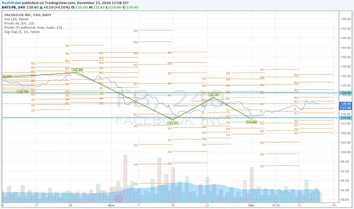Click the +0.19 (+0.16%) change value
The image size is (354, 209).
(57, 7)
